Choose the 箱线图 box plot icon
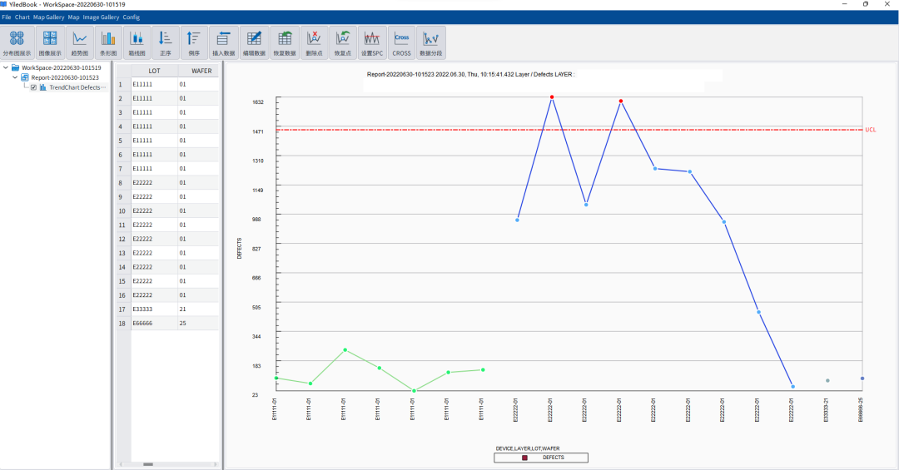The width and height of the screenshot is (899, 470). click(x=137, y=42)
